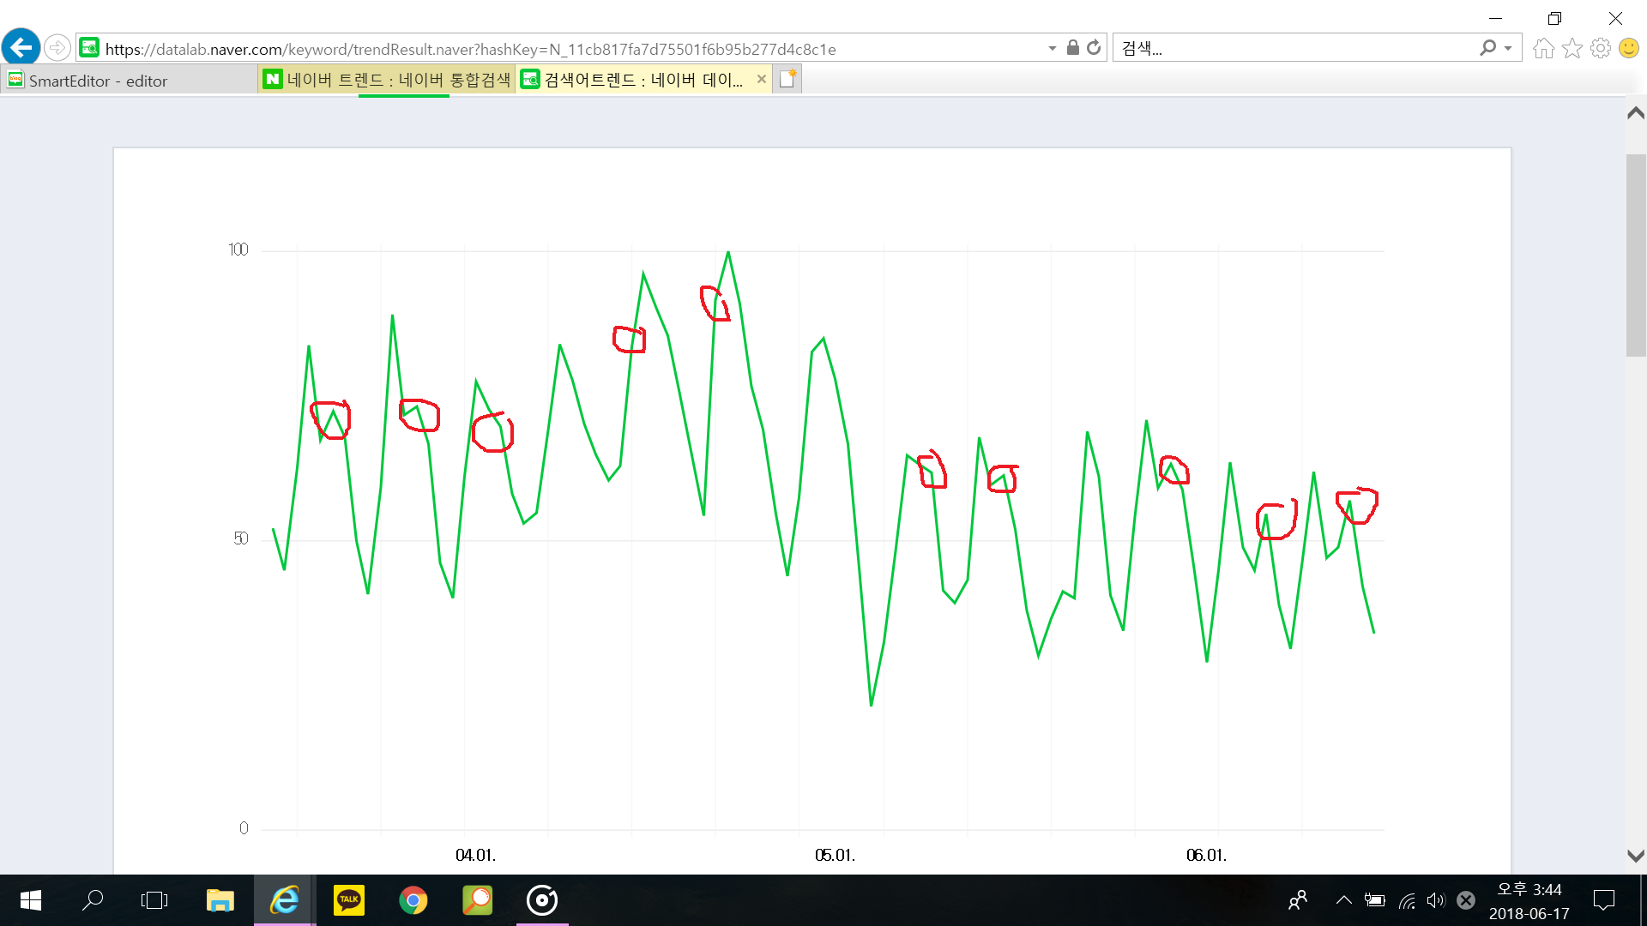Click the browser back arrow button

(x=21, y=47)
